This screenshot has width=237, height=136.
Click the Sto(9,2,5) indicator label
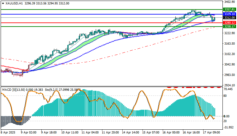click(52, 90)
